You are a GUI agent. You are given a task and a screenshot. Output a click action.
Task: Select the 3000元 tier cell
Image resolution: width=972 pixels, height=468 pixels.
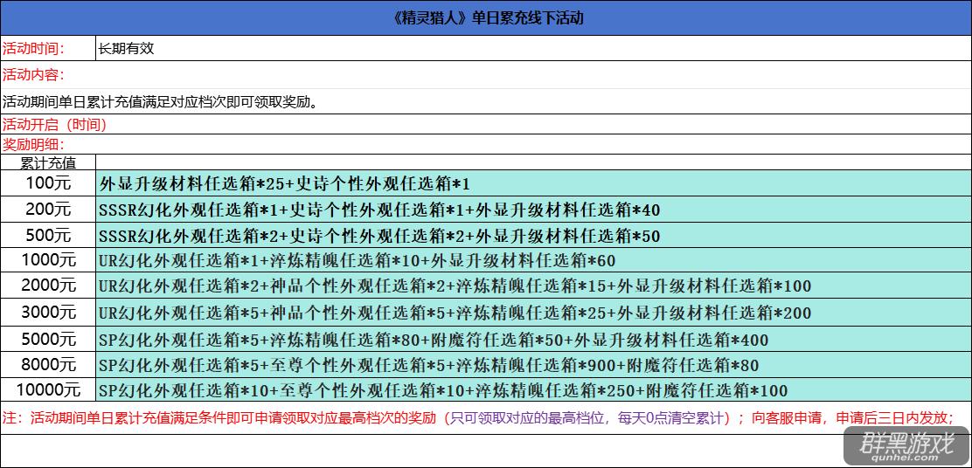click(48, 312)
